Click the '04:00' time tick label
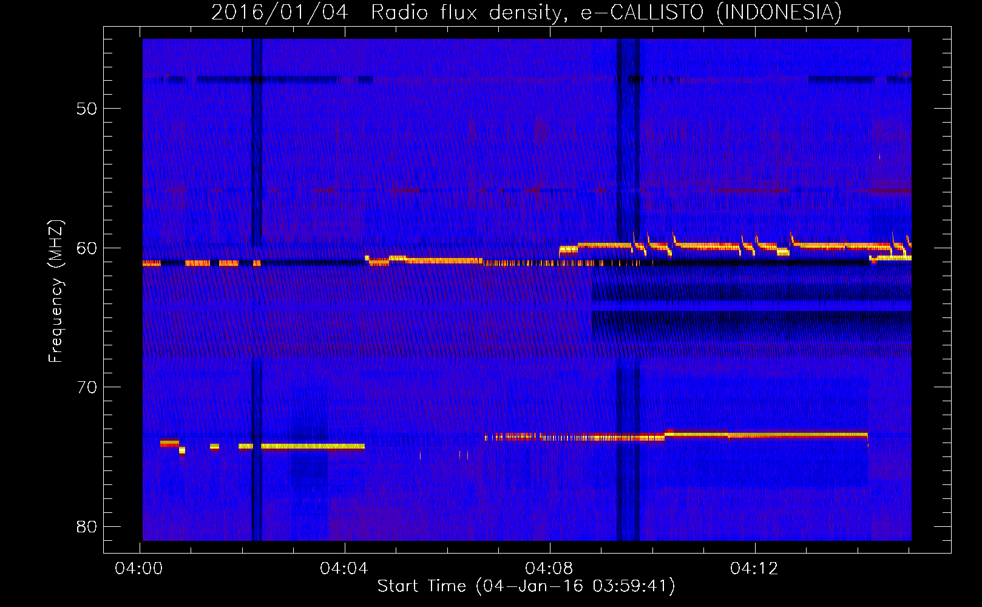The height and width of the screenshot is (607, 982). (139, 569)
